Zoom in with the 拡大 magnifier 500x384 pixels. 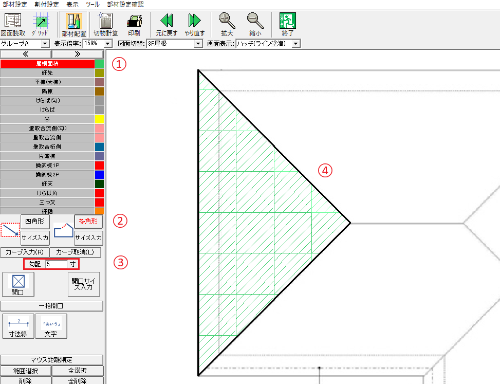[x=226, y=24]
